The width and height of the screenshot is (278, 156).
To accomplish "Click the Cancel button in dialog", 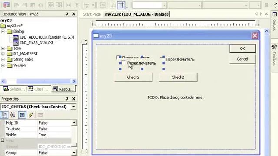I will (242, 59).
